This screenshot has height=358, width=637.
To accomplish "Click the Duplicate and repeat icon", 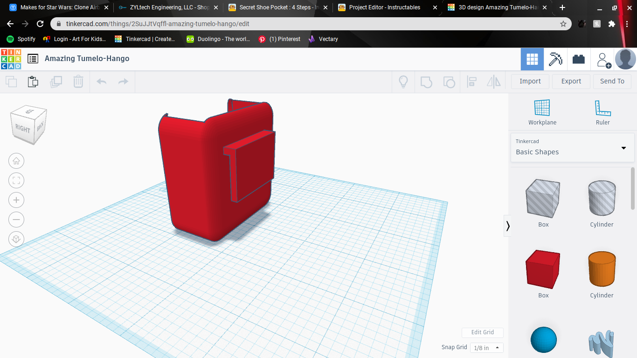I will click(x=56, y=82).
